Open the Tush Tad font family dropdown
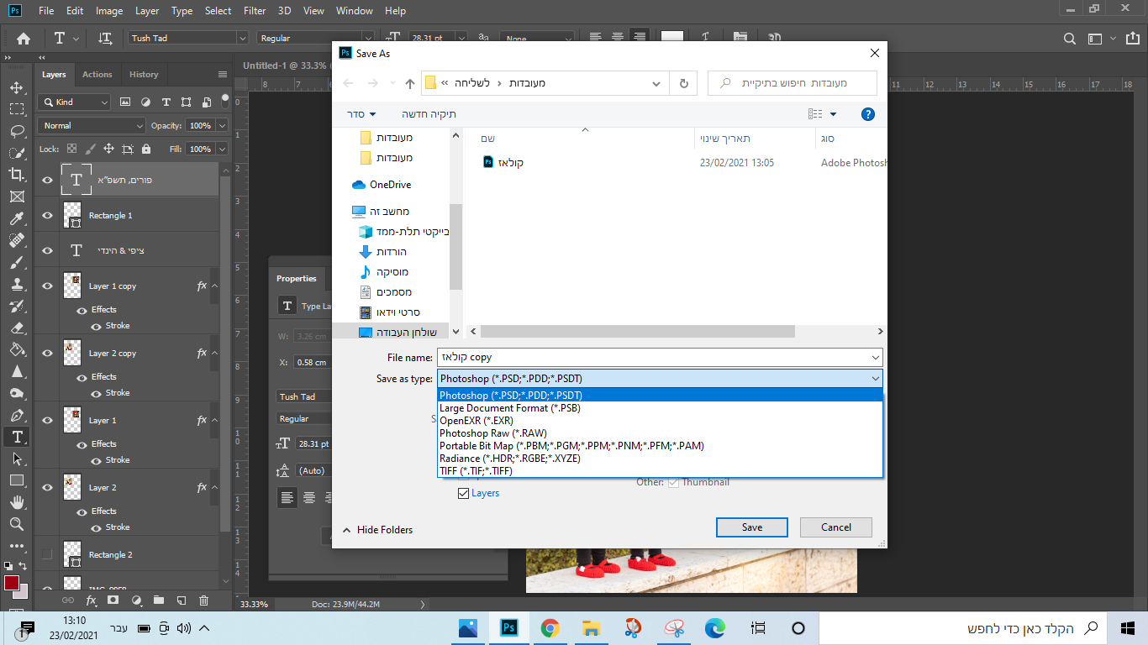This screenshot has width=1148, height=645. pyautogui.click(x=242, y=38)
